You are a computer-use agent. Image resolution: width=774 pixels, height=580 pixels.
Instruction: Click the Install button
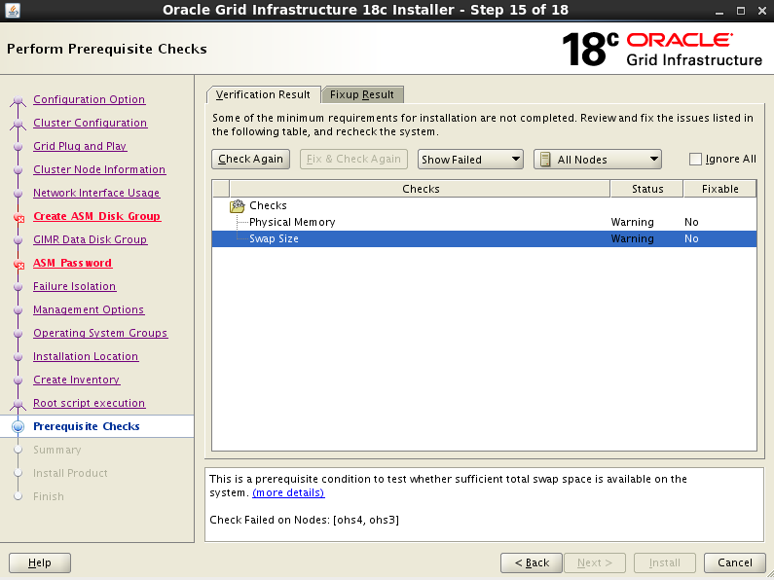coord(664,562)
